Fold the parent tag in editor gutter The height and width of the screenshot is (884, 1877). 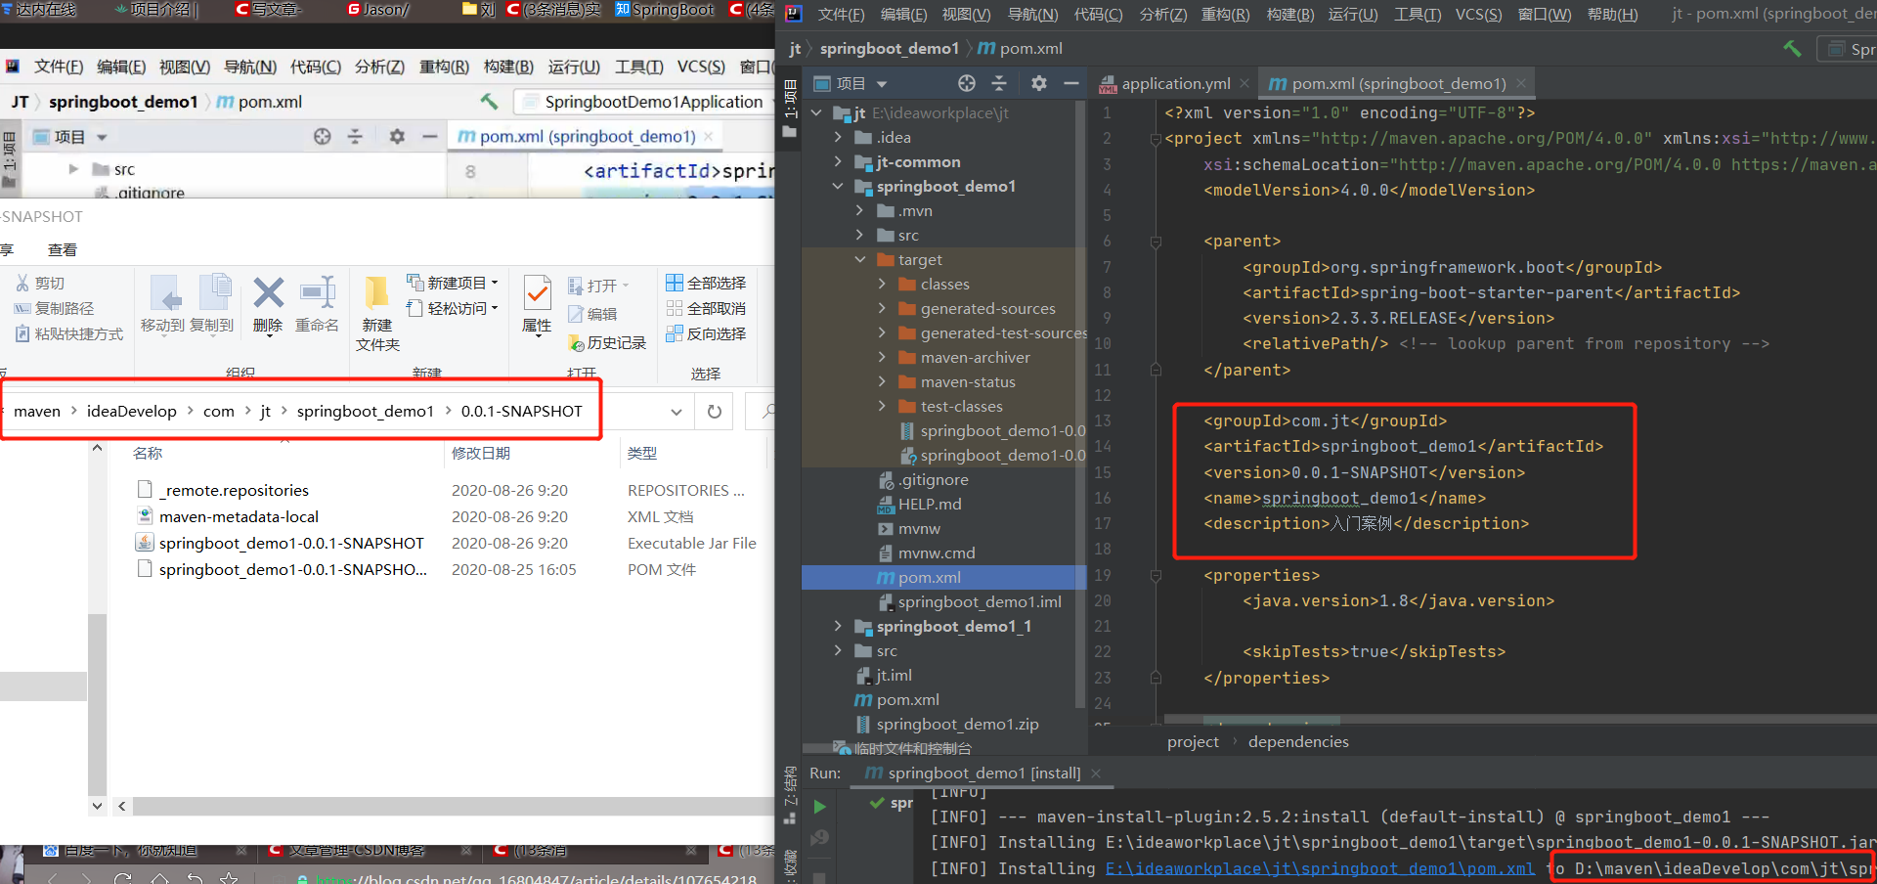coord(1156,241)
